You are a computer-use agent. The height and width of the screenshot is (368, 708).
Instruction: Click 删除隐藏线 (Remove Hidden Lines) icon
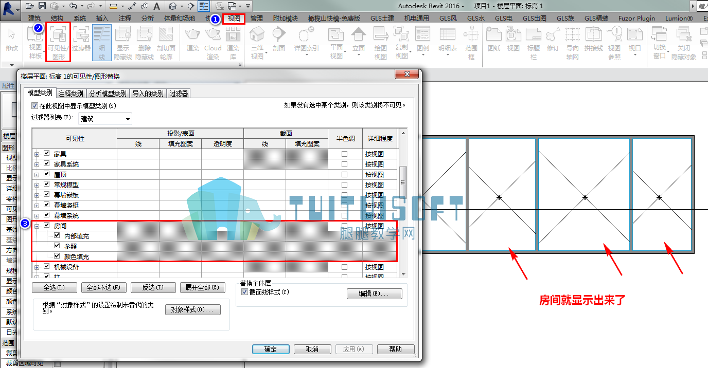(x=145, y=43)
